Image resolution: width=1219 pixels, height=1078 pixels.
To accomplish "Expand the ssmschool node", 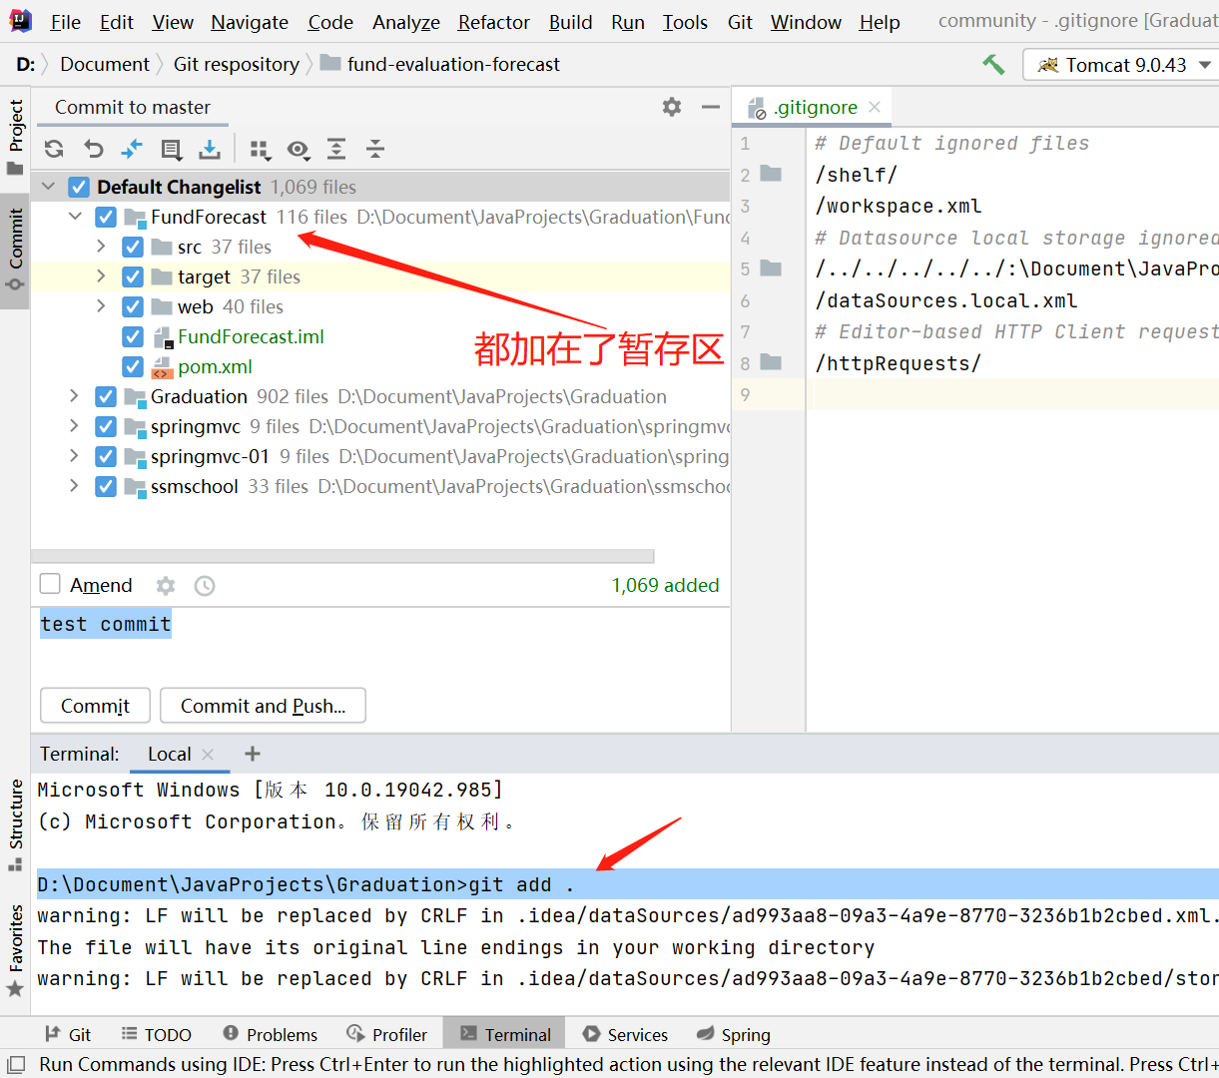I will coord(74,486).
